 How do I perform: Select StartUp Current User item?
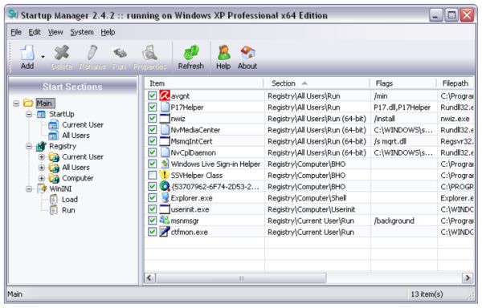[83, 125]
